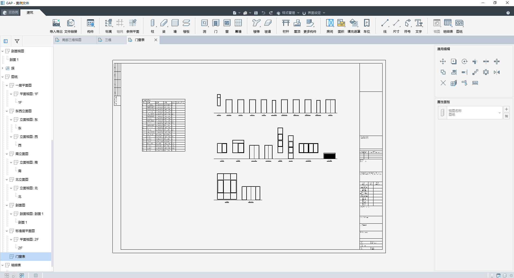Collapse the 图纸 sheets tree node
Viewport: 514px width, 278px height.
coord(2,77)
